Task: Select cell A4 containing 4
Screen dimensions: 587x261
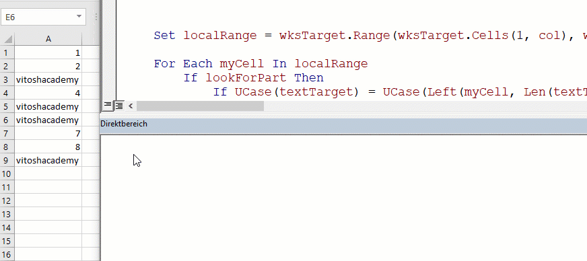Action: tap(48, 93)
